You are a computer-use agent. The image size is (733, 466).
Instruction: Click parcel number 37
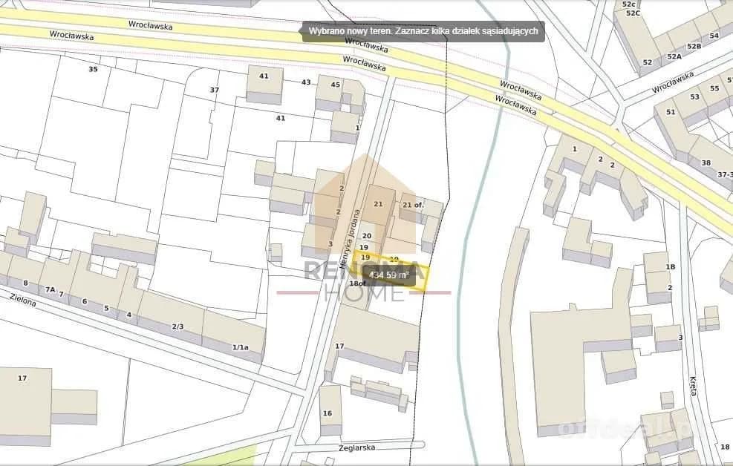(214, 90)
